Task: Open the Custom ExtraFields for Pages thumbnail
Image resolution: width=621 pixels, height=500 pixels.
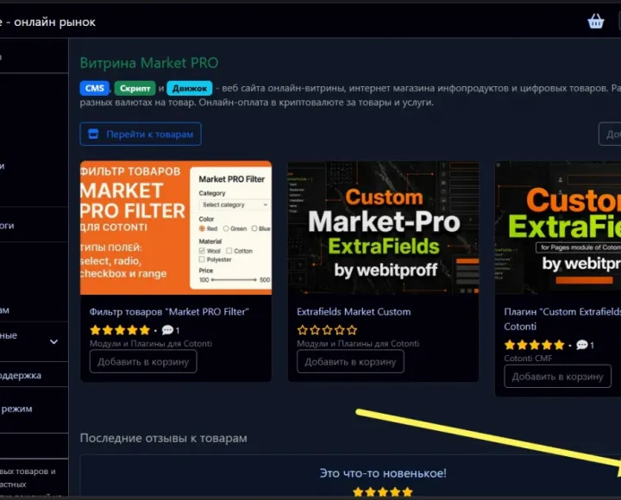Action: pos(558,228)
